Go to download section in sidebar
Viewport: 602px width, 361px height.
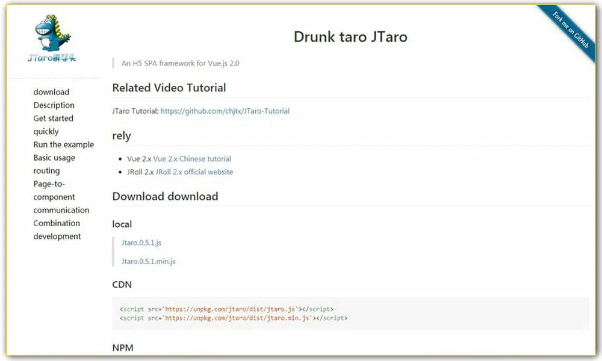pos(51,92)
